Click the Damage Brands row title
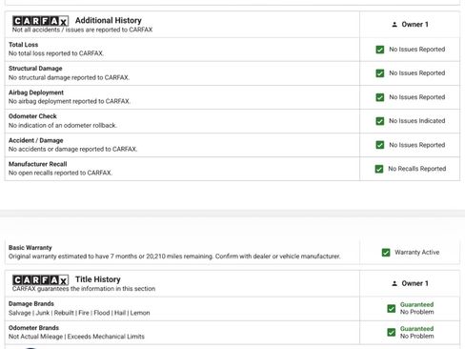The height and width of the screenshot is (349, 465). [x=31, y=303]
